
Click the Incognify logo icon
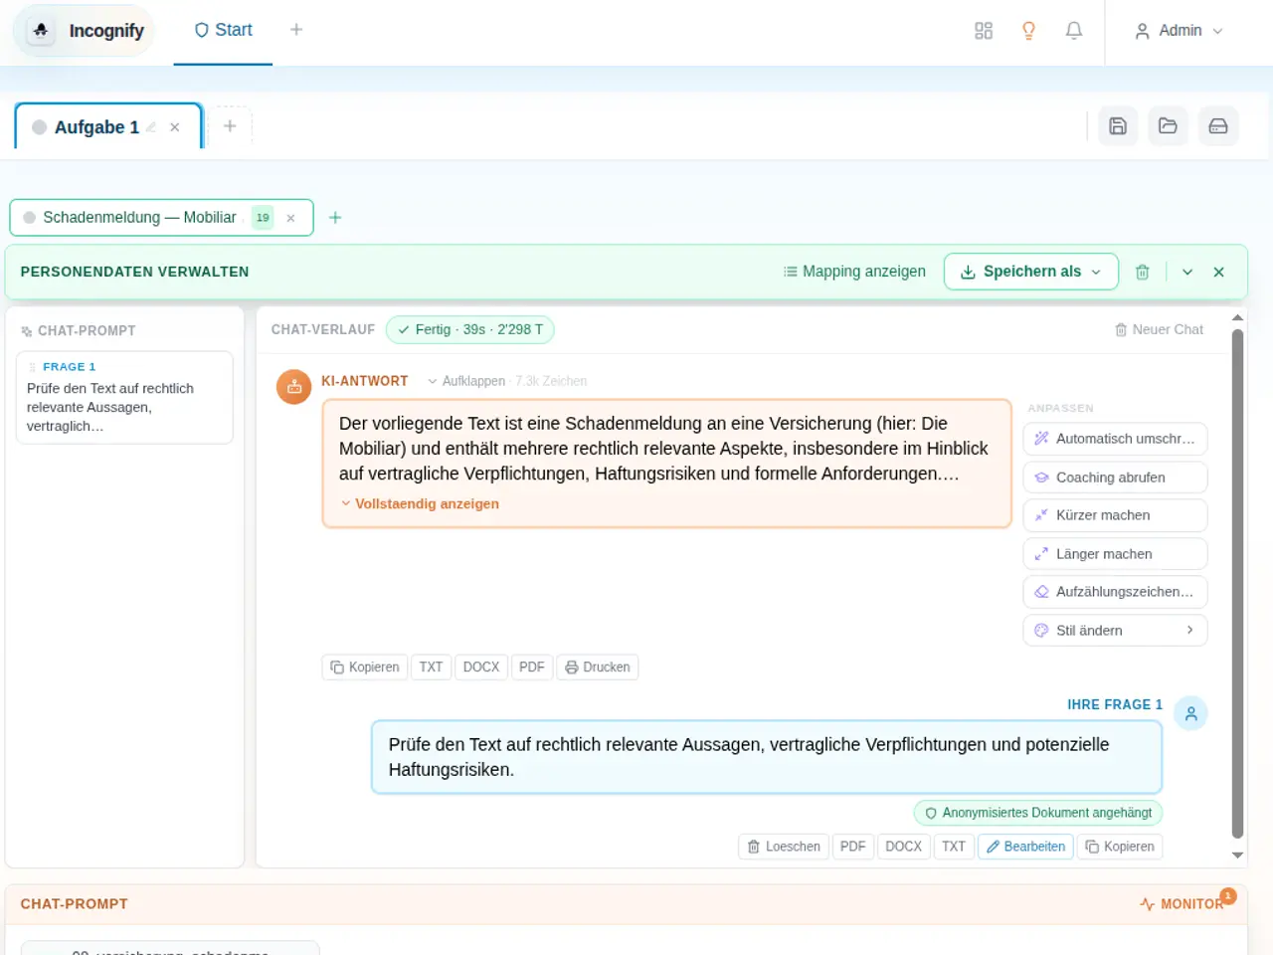tap(41, 31)
